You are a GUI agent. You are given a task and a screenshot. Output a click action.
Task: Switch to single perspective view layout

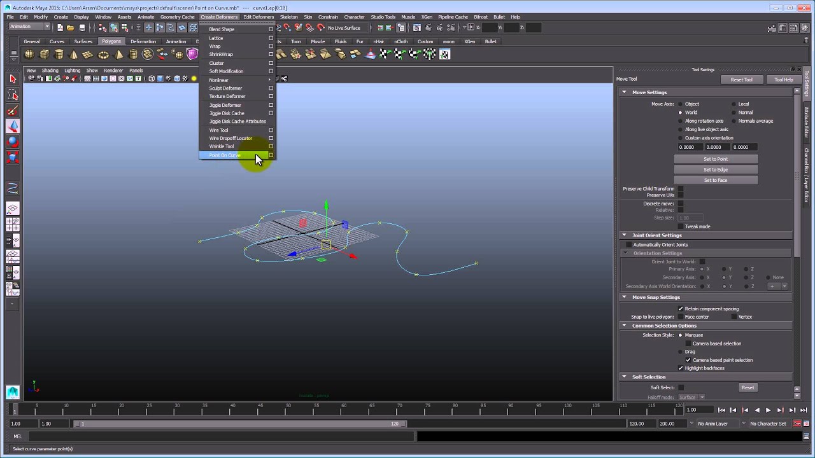coord(13,209)
